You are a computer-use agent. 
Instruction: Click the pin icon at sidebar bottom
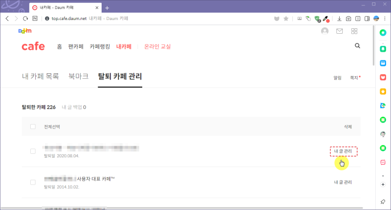[x=383, y=202]
